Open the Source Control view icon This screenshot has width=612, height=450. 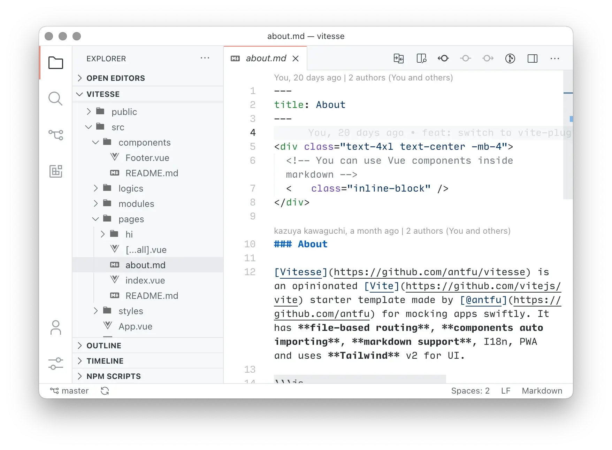pyautogui.click(x=56, y=135)
